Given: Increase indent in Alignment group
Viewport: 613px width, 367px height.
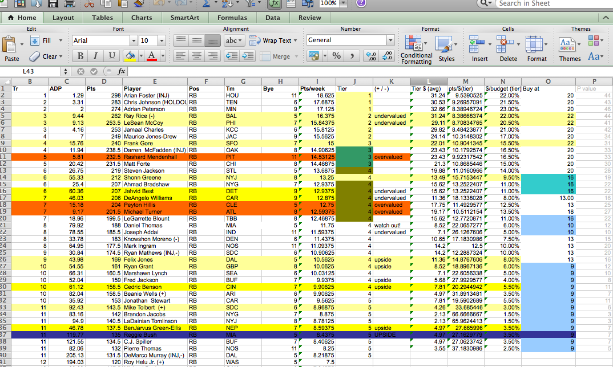Looking at the screenshot, I should [248, 56].
